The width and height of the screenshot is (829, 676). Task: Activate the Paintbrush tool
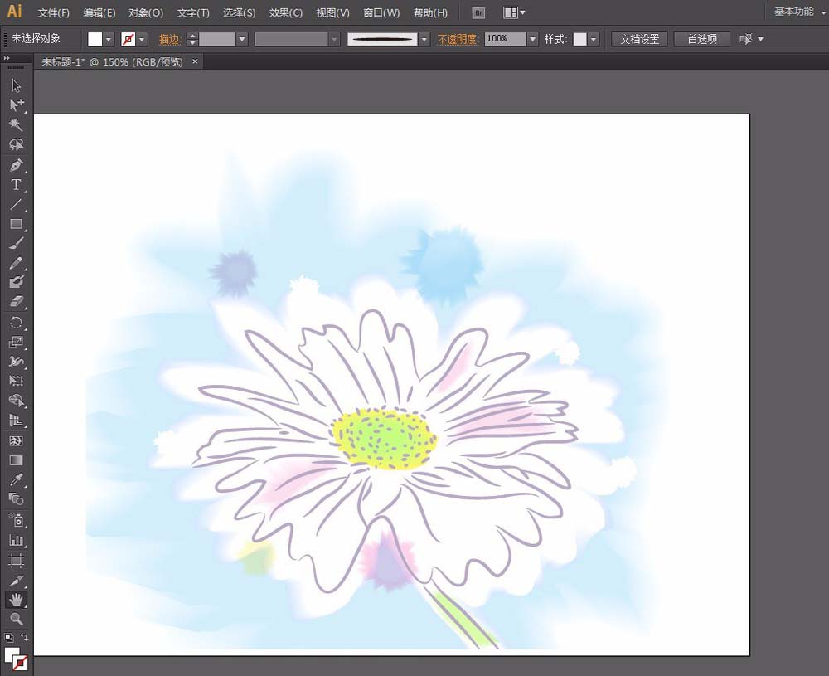point(16,244)
